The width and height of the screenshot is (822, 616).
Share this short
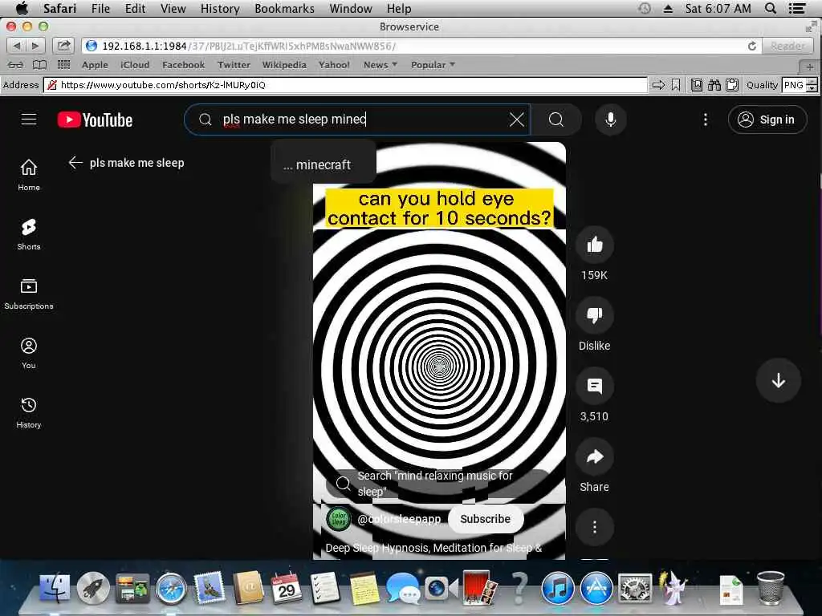pos(595,456)
